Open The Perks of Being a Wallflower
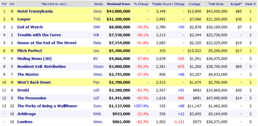Viewport: 258px width, 126px height. tap(47, 106)
